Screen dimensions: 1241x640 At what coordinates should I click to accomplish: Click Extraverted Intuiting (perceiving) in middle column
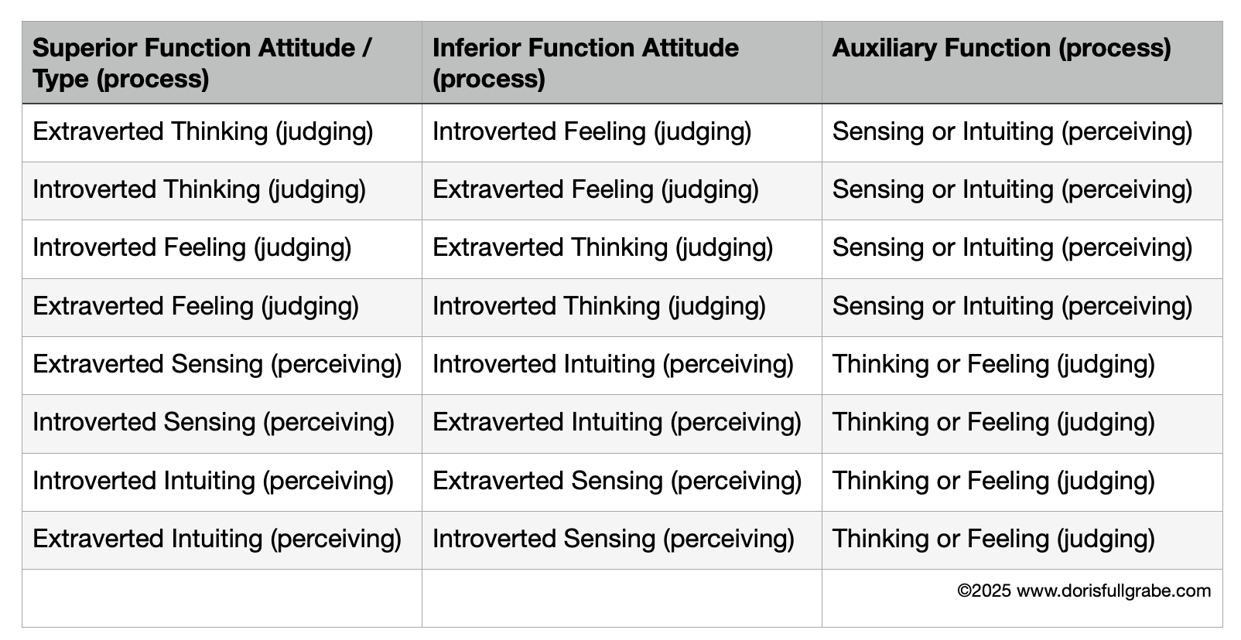pyautogui.click(x=621, y=423)
